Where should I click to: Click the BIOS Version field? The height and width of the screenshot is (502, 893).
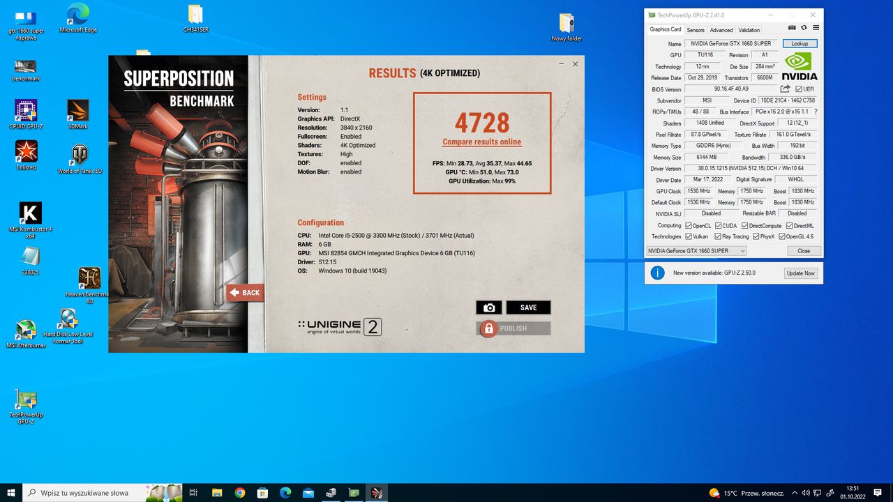pos(730,89)
